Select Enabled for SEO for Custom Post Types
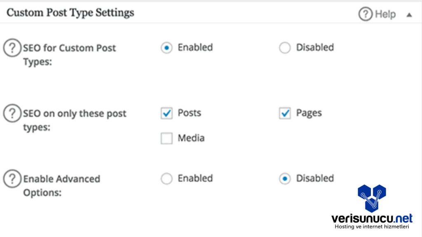The image size is (422, 237). pyautogui.click(x=166, y=48)
